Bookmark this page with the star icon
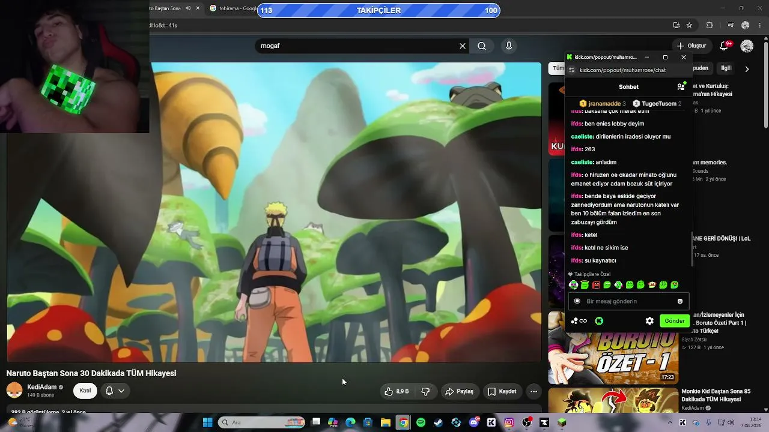This screenshot has width=769, height=432. tap(689, 25)
